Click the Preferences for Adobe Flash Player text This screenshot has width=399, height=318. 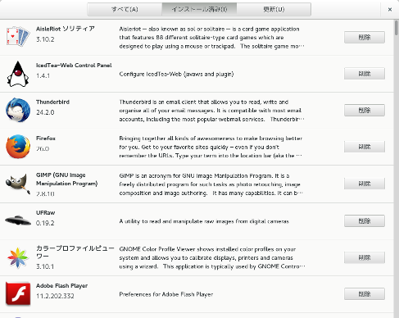point(166,294)
